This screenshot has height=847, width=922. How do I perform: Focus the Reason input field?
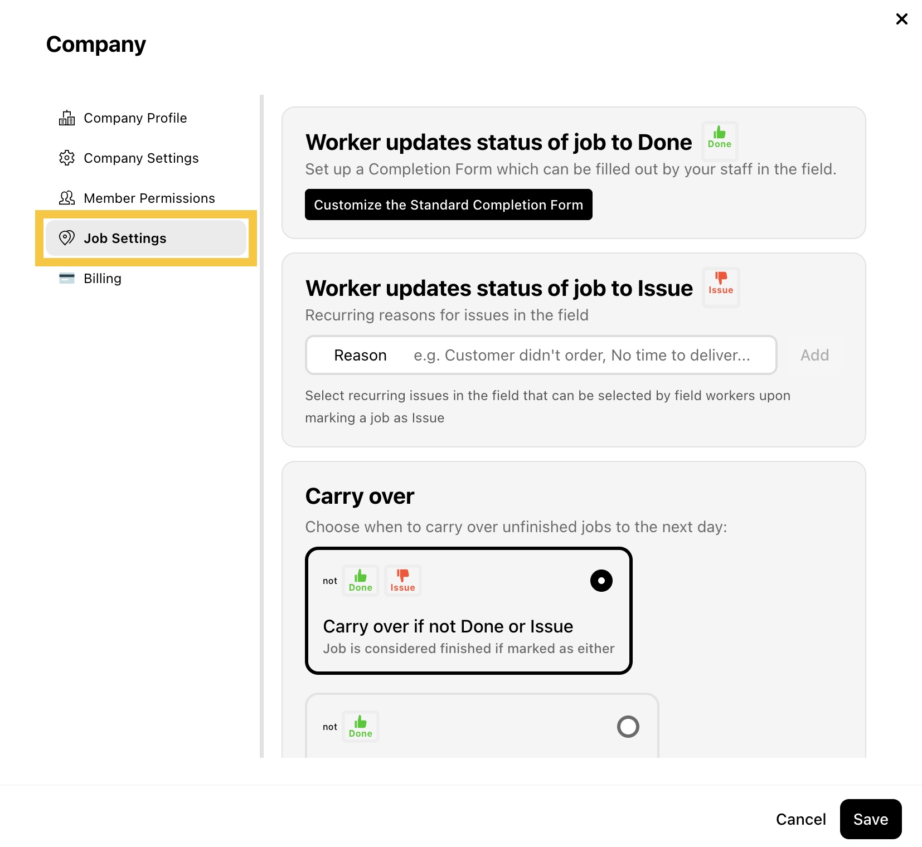click(541, 355)
